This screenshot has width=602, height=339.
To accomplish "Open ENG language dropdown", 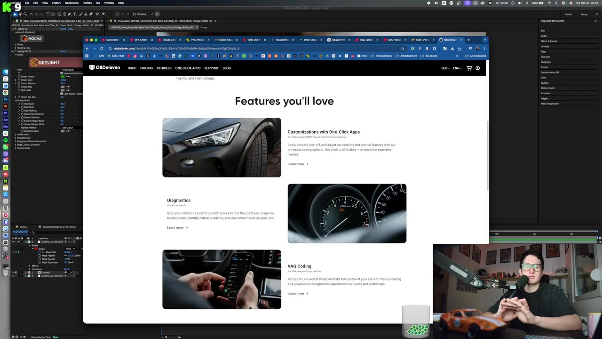I will point(457,68).
